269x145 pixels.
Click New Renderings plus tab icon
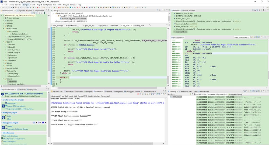click(x=229, y=94)
